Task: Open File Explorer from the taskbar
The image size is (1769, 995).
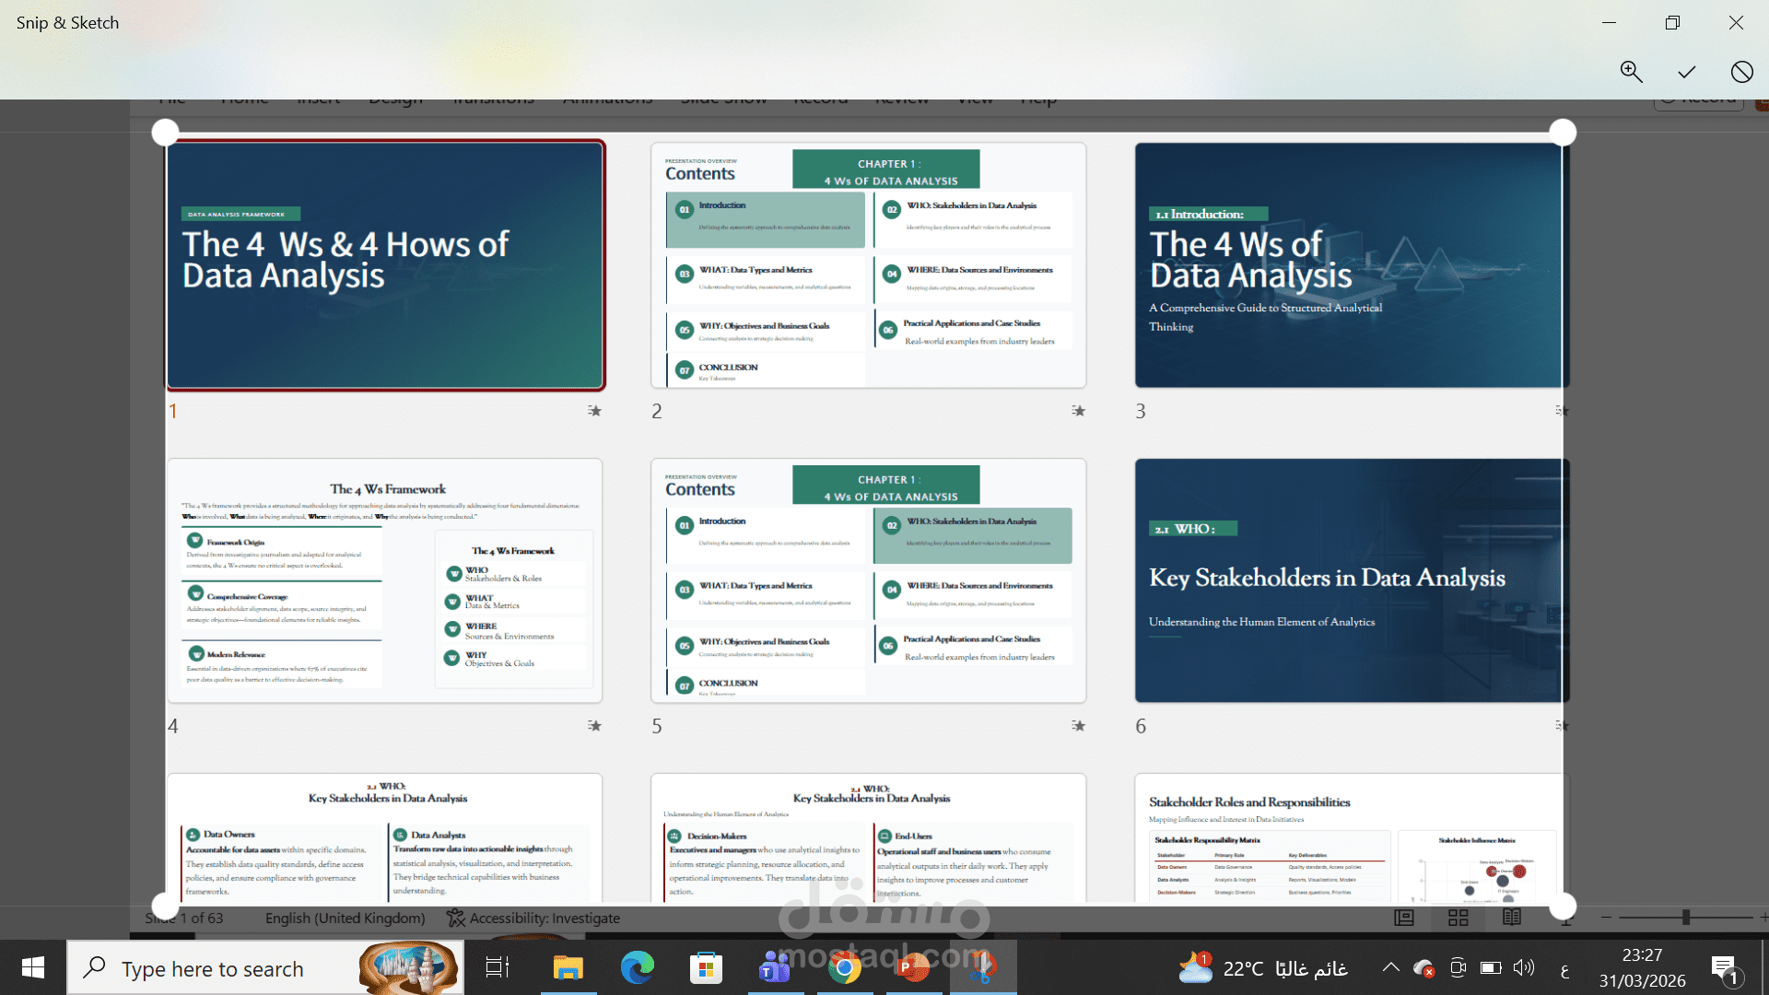Action: click(568, 968)
